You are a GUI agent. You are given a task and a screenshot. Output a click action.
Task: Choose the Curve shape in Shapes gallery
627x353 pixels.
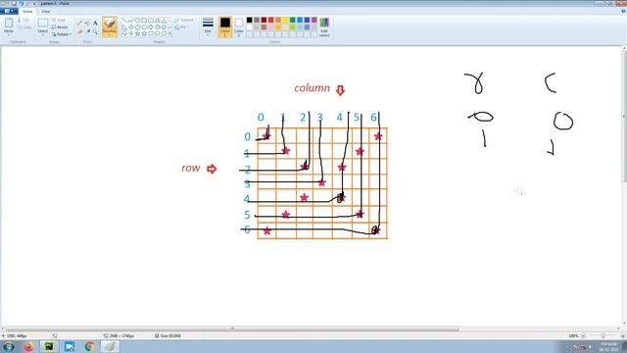pyautogui.click(x=130, y=21)
